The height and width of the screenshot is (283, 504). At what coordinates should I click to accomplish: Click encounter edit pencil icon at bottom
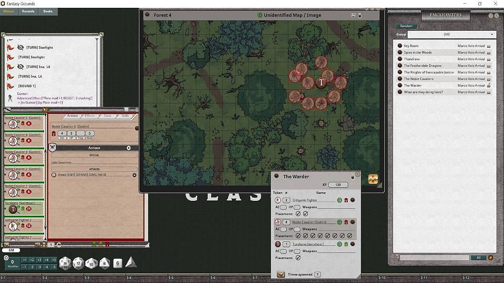491,258
